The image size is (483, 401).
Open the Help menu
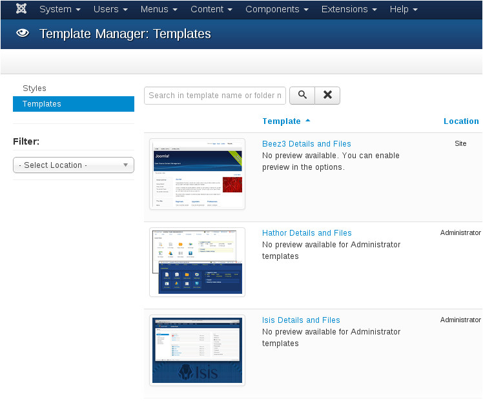[x=404, y=9]
